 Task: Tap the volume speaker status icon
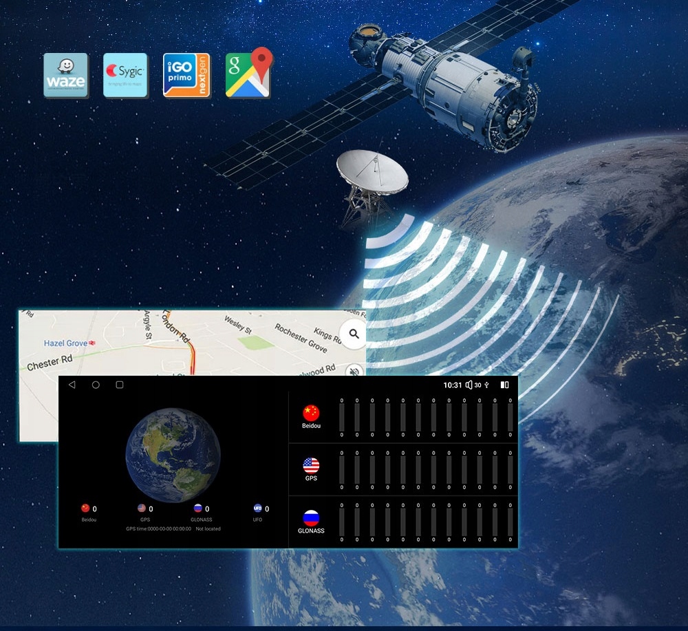469,385
